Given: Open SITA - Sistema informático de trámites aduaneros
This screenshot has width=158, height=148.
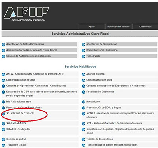Looking at the screenshot, I should coord(114,123).
